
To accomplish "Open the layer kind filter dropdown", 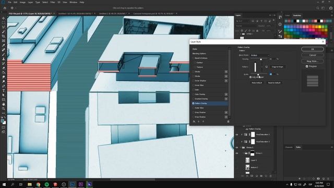I will pos(243,21).
